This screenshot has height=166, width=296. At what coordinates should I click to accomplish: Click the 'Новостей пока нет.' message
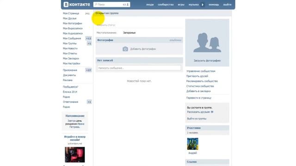pos(139,81)
